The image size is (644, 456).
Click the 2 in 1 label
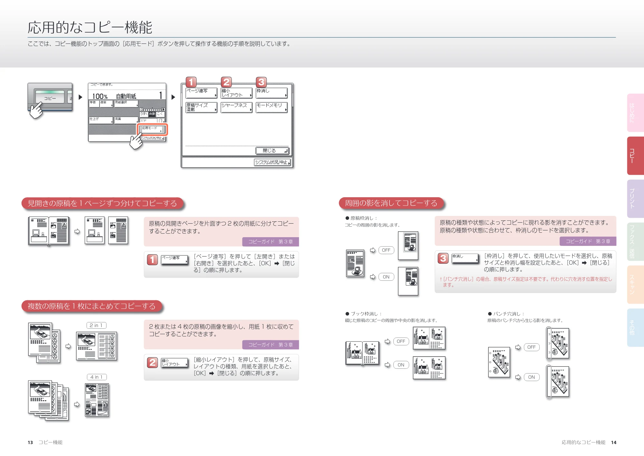(96, 325)
